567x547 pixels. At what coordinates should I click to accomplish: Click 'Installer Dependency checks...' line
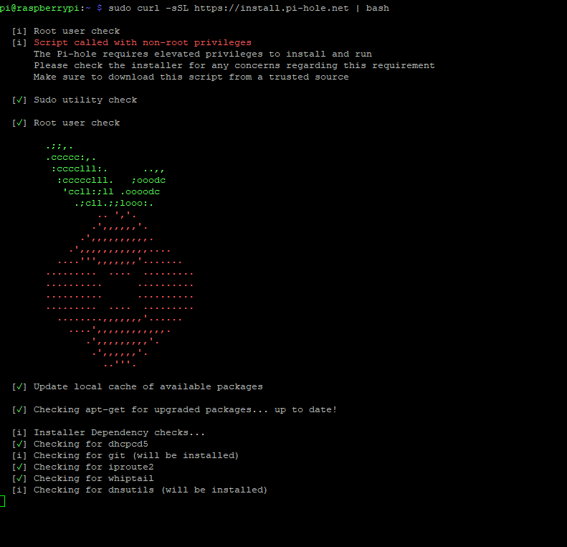tap(119, 433)
